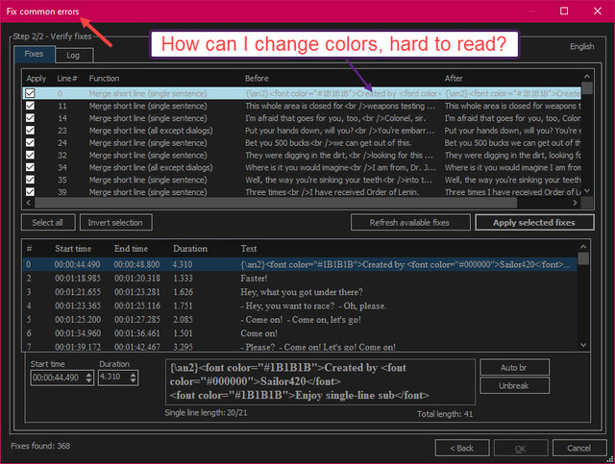Click the Auto br button
This screenshot has height=464, width=615.
(514, 368)
